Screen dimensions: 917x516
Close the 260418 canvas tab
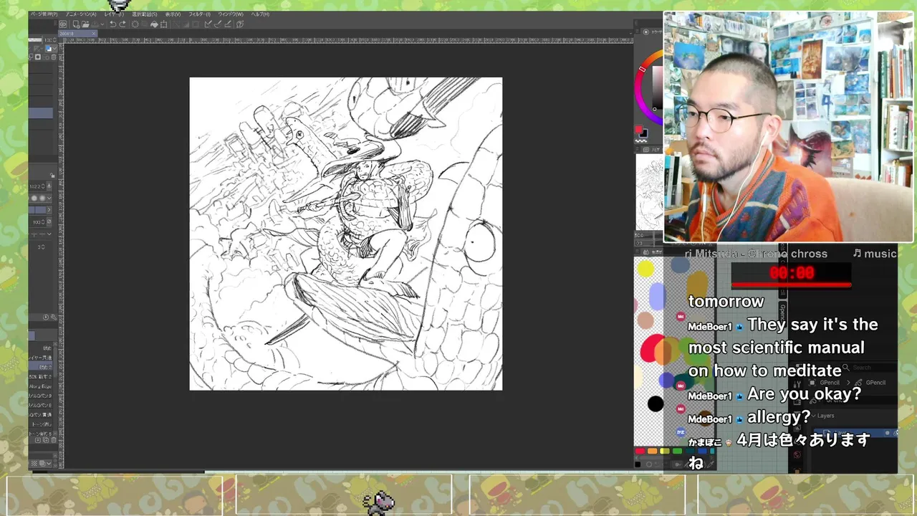(93, 33)
